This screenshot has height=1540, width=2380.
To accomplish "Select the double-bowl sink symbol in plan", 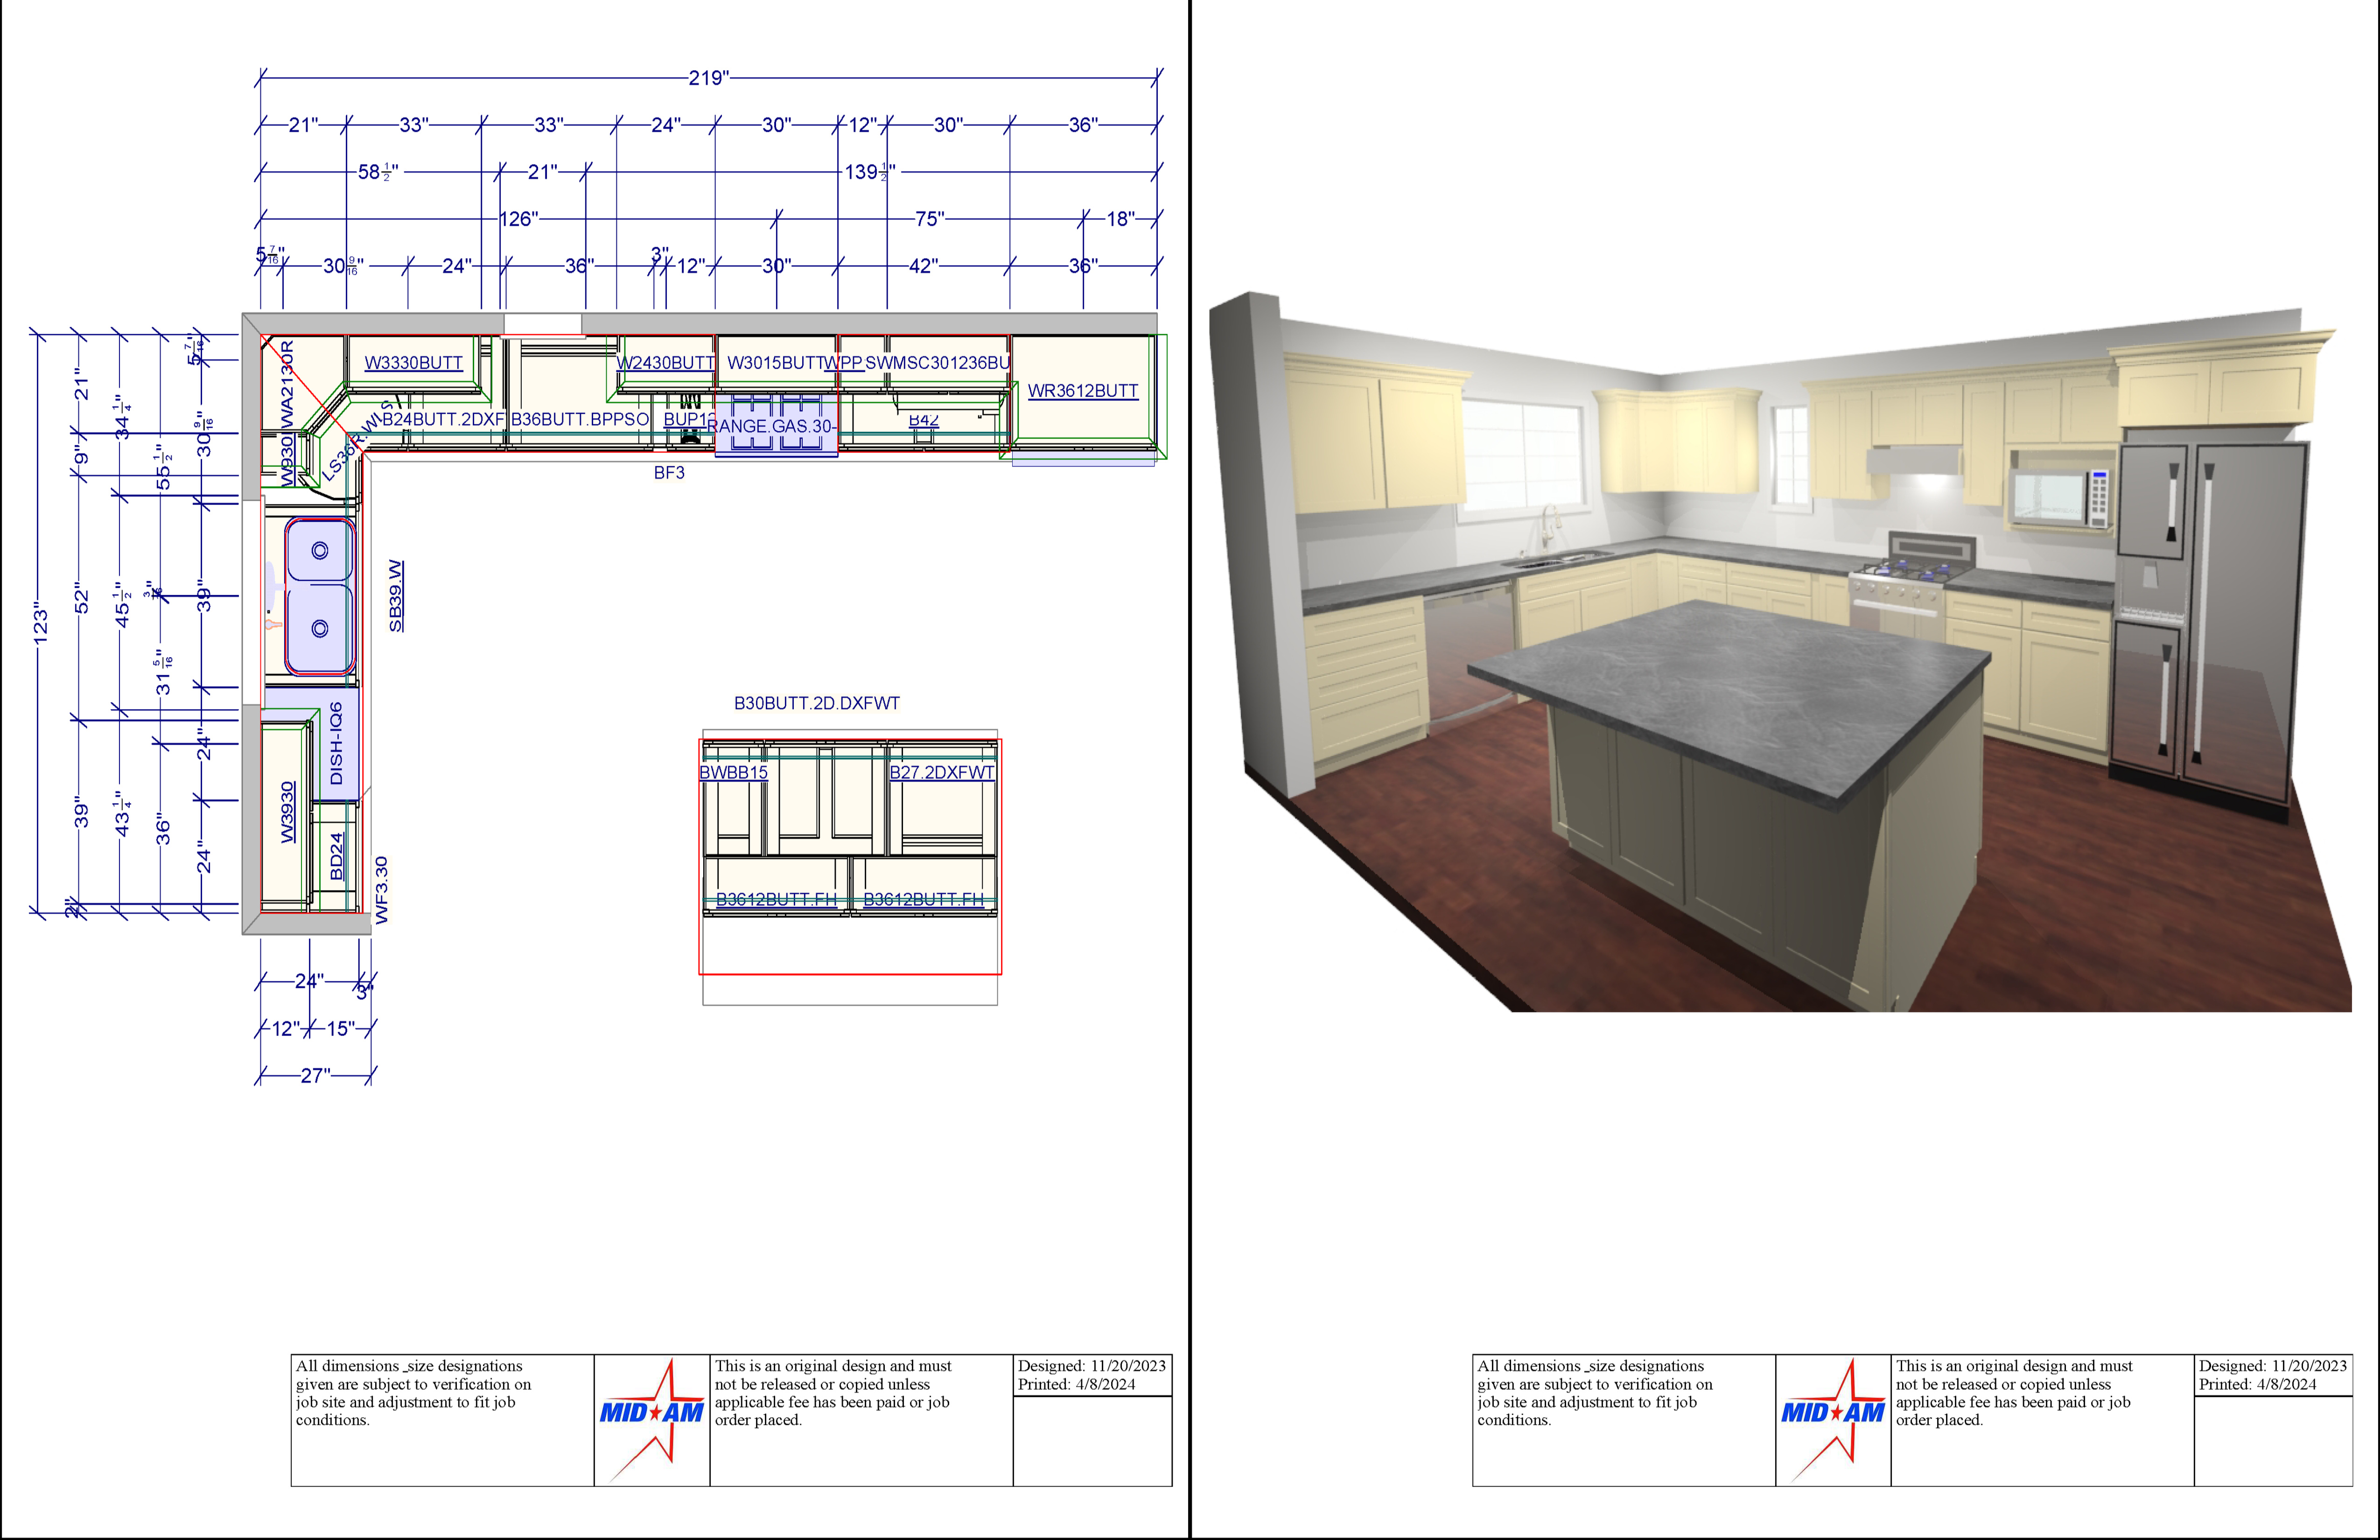I will click(x=320, y=596).
